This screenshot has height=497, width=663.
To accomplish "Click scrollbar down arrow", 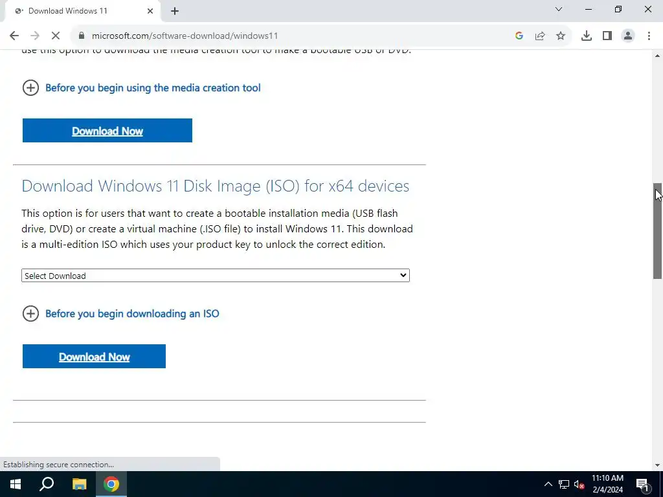I will [x=657, y=465].
